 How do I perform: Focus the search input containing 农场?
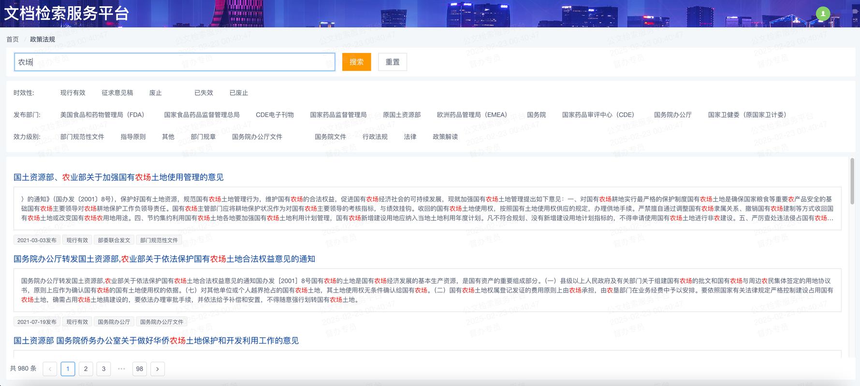click(175, 62)
